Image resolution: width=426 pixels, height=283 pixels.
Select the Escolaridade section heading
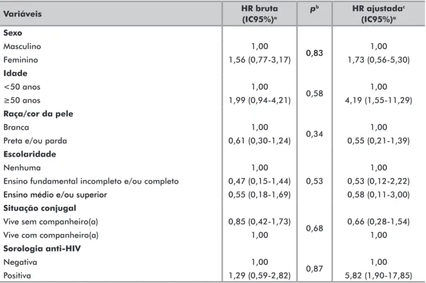(x=30, y=154)
